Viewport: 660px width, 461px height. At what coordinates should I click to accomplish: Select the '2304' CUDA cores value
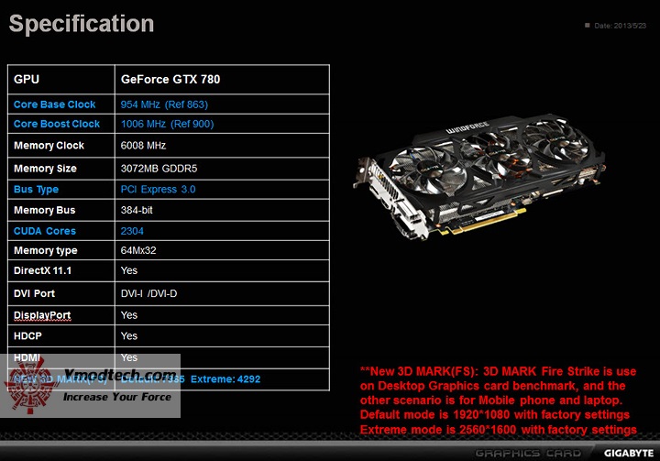132,231
